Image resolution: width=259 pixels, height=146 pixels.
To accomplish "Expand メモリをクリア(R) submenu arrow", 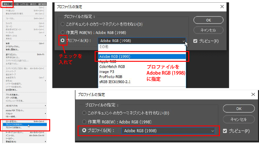I will tap(45, 106).
